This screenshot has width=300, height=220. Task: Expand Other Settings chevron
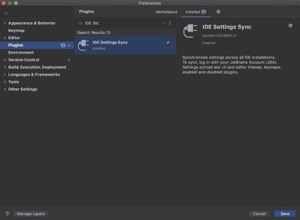tap(5, 89)
